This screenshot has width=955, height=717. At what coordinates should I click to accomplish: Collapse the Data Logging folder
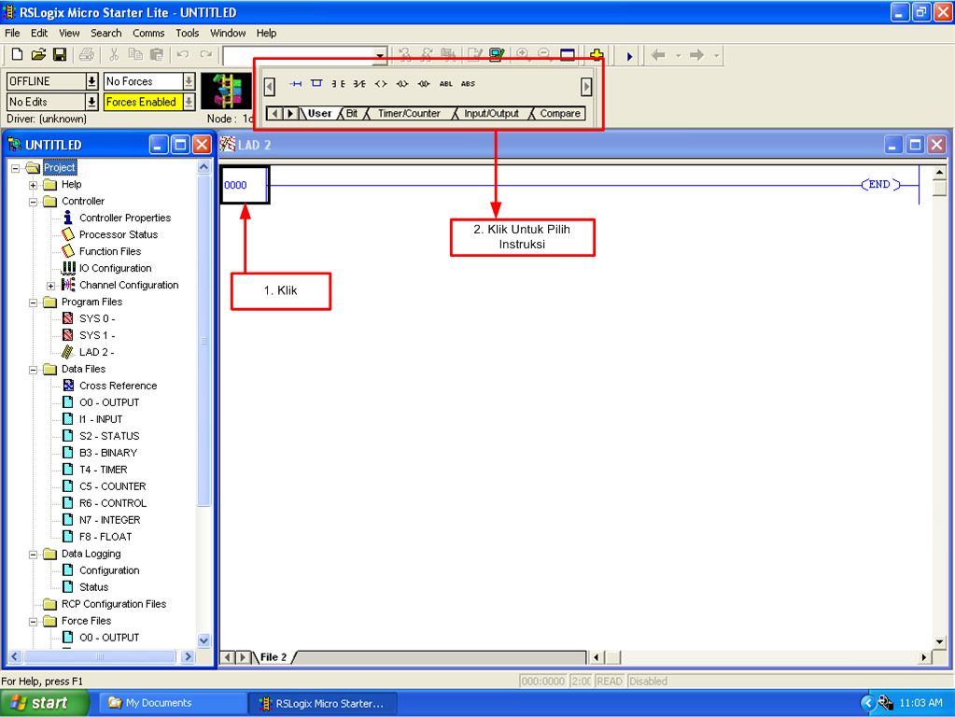(x=33, y=555)
